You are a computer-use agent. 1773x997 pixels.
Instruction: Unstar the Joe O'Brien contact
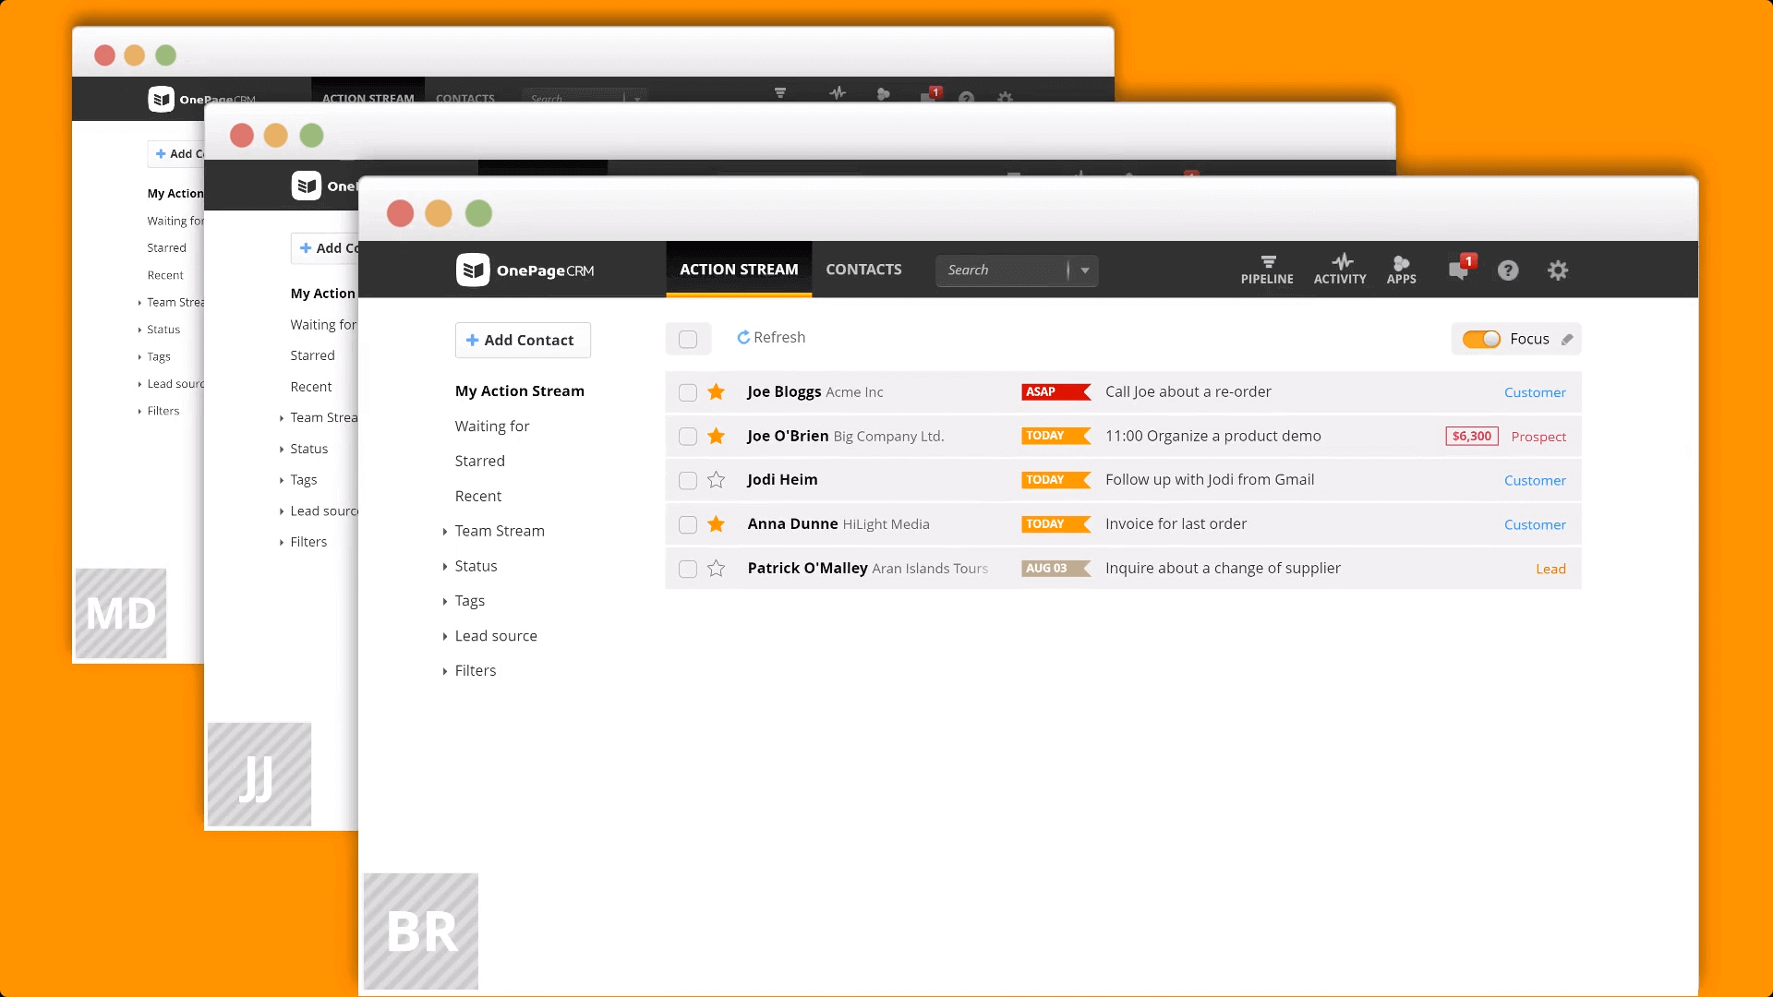tap(716, 436)
